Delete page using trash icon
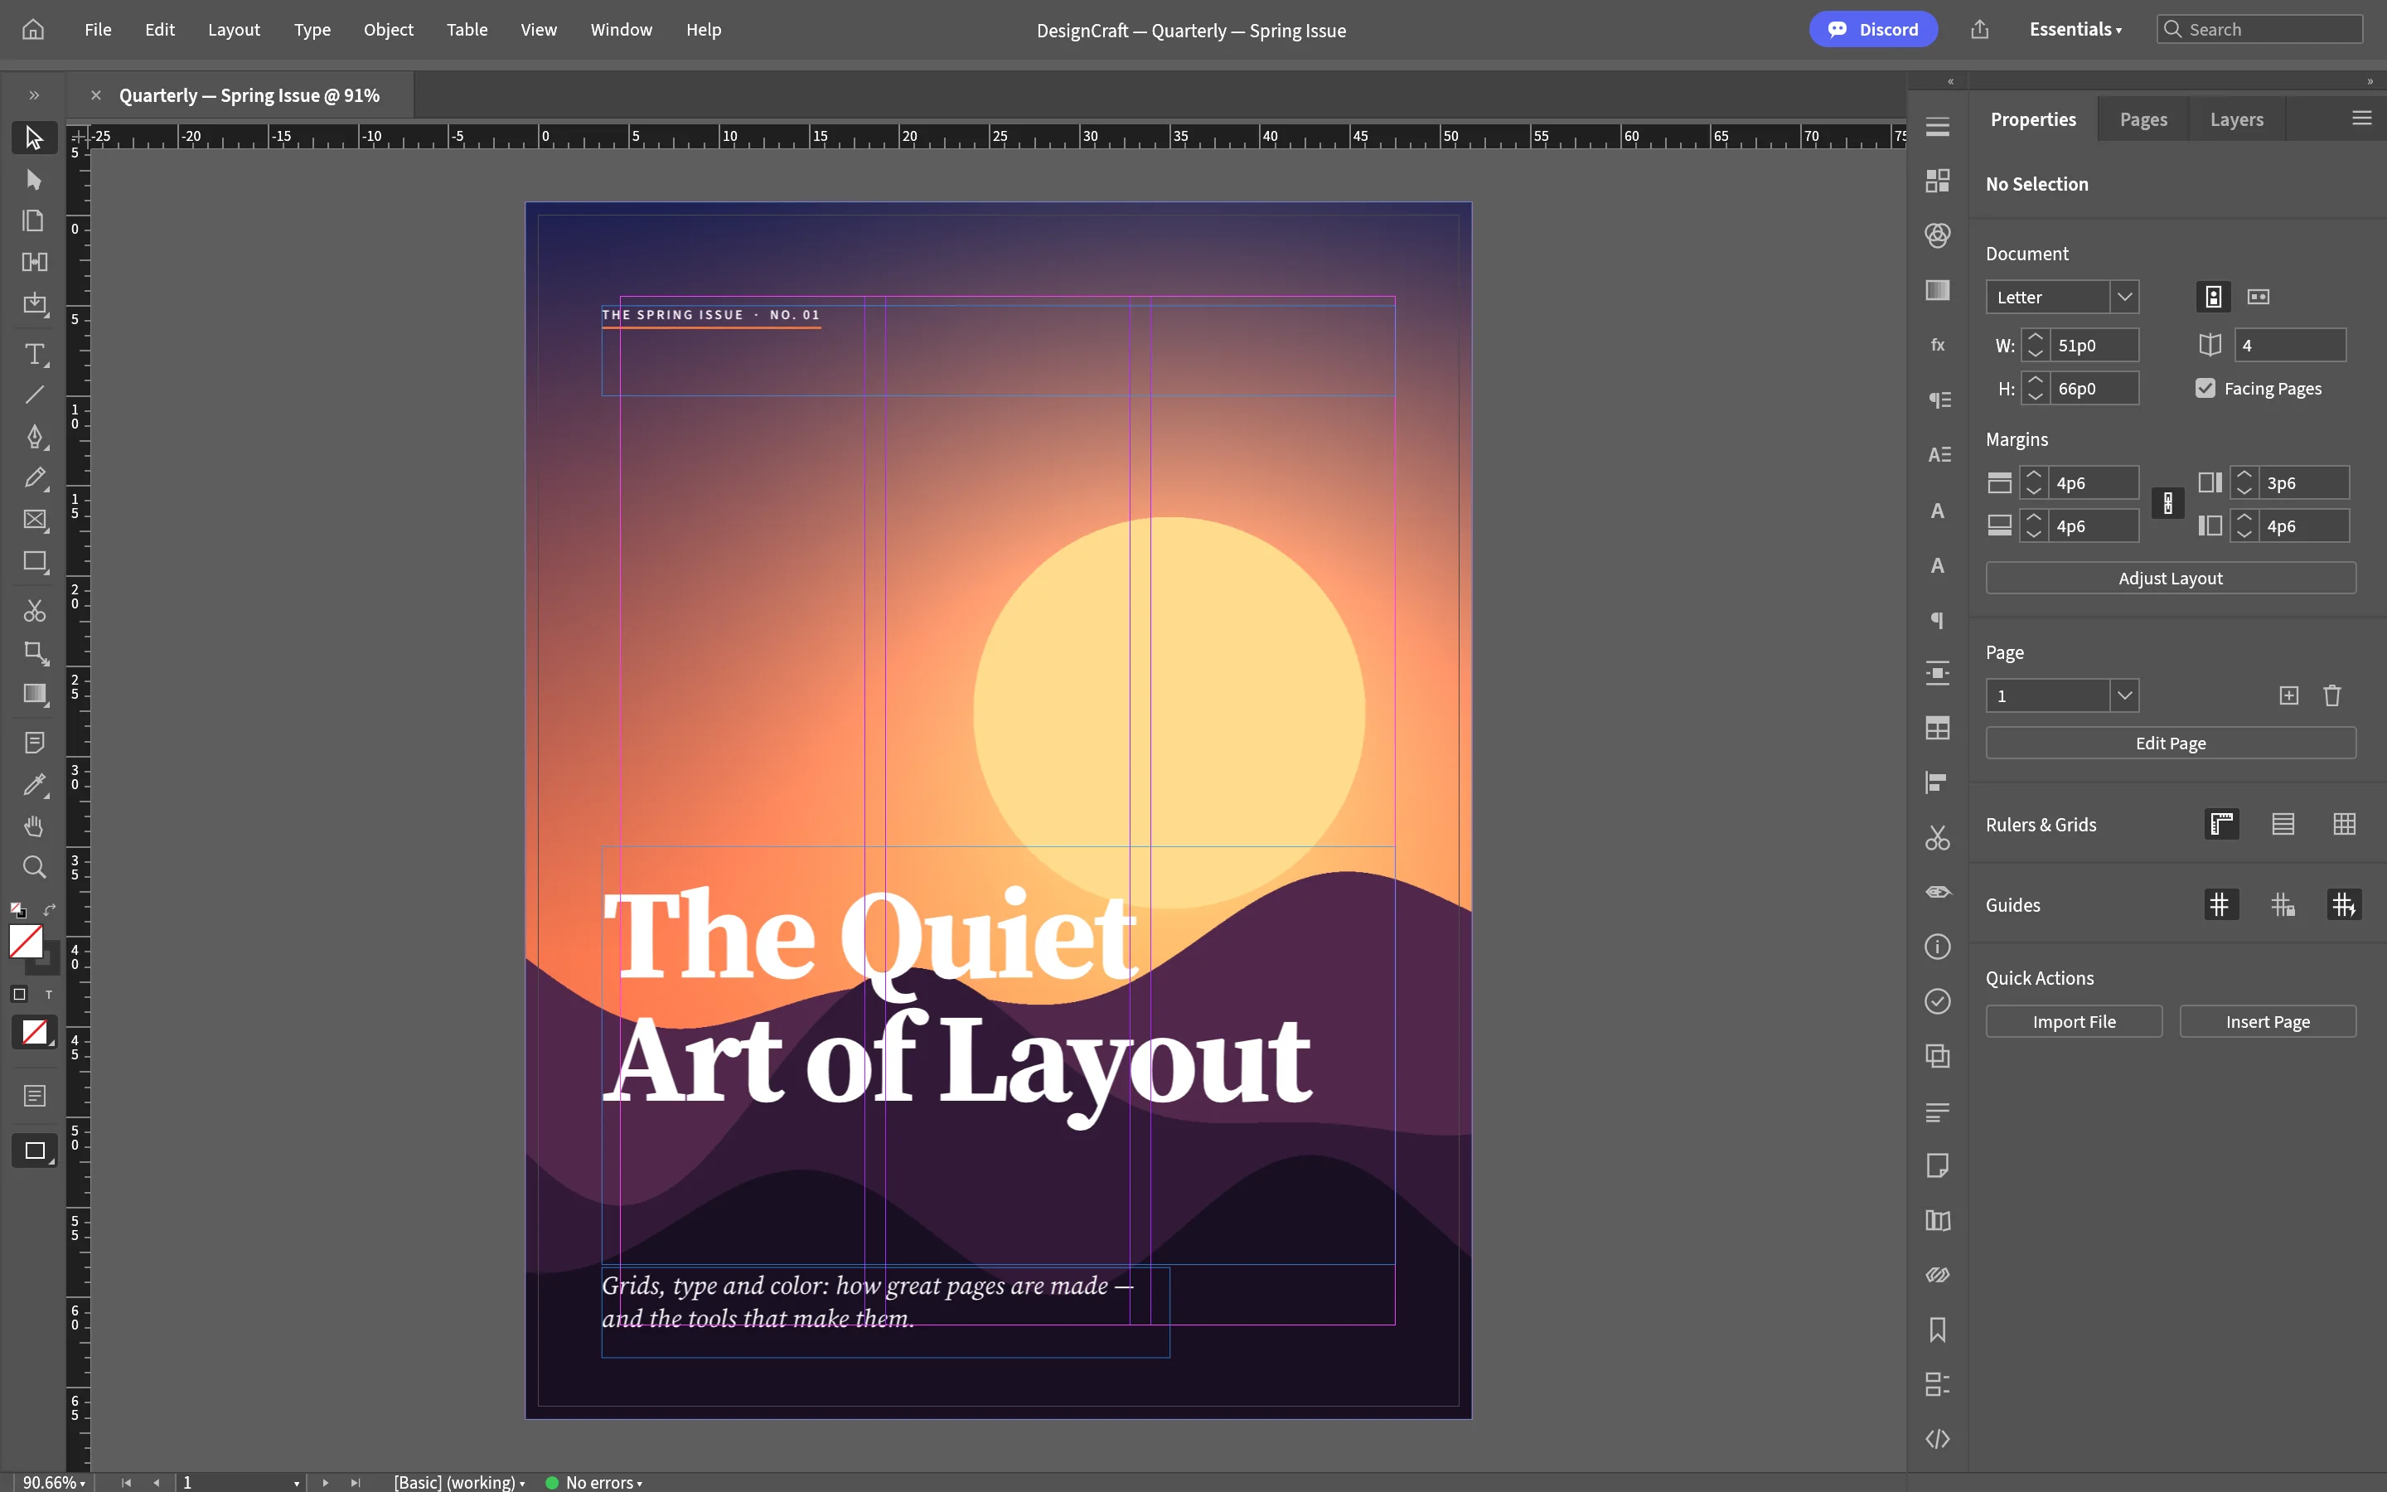The height and width of the screenshot is (1492, 2387). [2331, 695]
